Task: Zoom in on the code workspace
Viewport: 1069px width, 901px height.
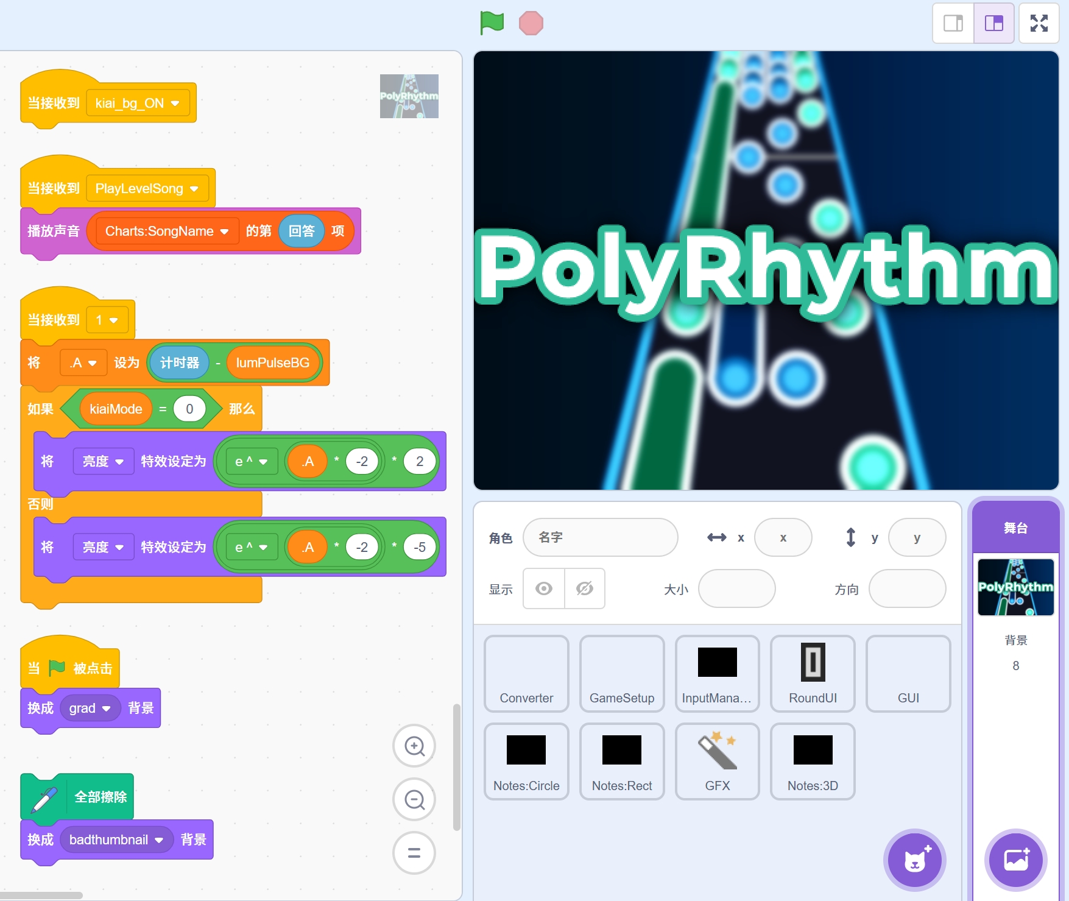Action: point(414,746)
